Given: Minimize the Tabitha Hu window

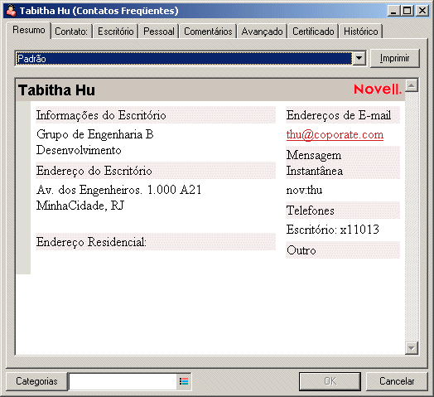Looking at the screenshot, I should point(393,11).
